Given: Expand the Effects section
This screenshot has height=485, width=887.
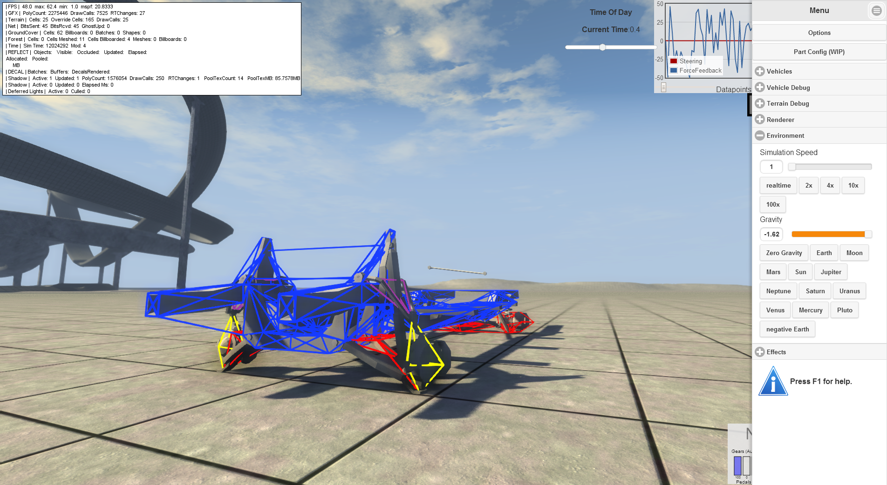Looking at the screenshot, I should click(x=819, y=352).
